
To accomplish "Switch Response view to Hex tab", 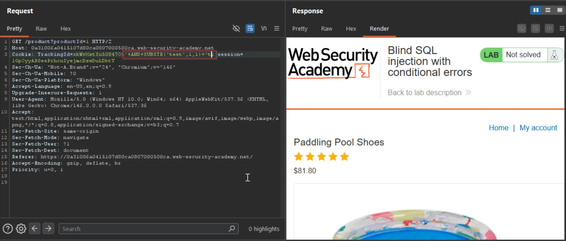I will [x=351, y=29].
